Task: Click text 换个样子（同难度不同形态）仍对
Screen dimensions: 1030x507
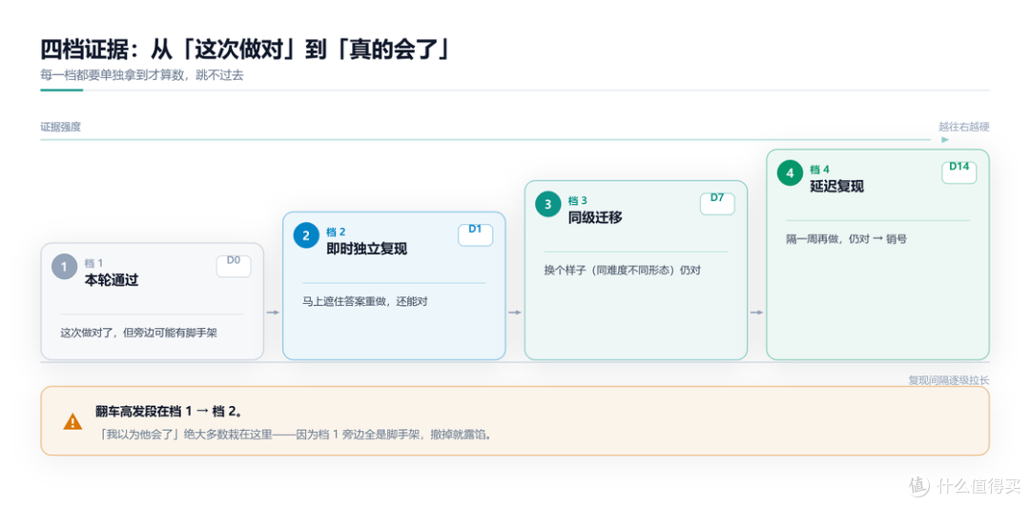Action: click(x=623, y=270)
